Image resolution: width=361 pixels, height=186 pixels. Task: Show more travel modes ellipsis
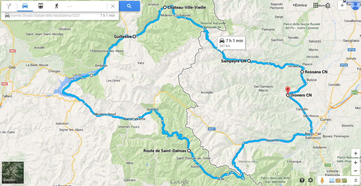(70, 6)
